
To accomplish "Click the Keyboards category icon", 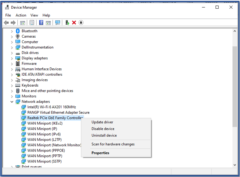I will pyautogui.click(x=18, y=85).
